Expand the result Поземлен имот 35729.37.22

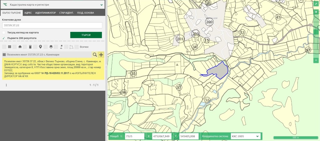(47, 55)
